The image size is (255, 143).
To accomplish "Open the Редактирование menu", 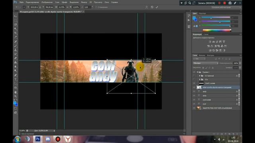I will tap(32, 2).
